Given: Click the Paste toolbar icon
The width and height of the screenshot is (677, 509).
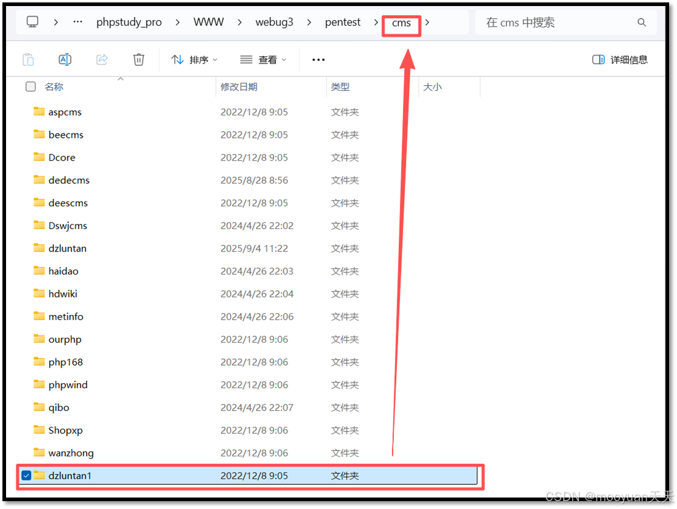Looking at the screenshot, I should coord(28,59).
